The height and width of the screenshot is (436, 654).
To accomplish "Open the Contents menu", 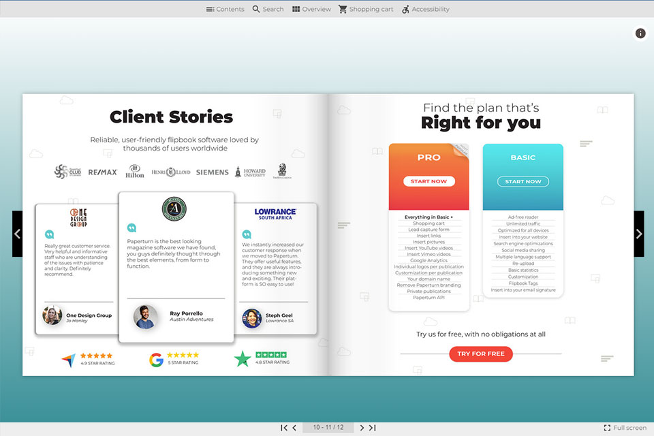I will [x=225, y=9].
